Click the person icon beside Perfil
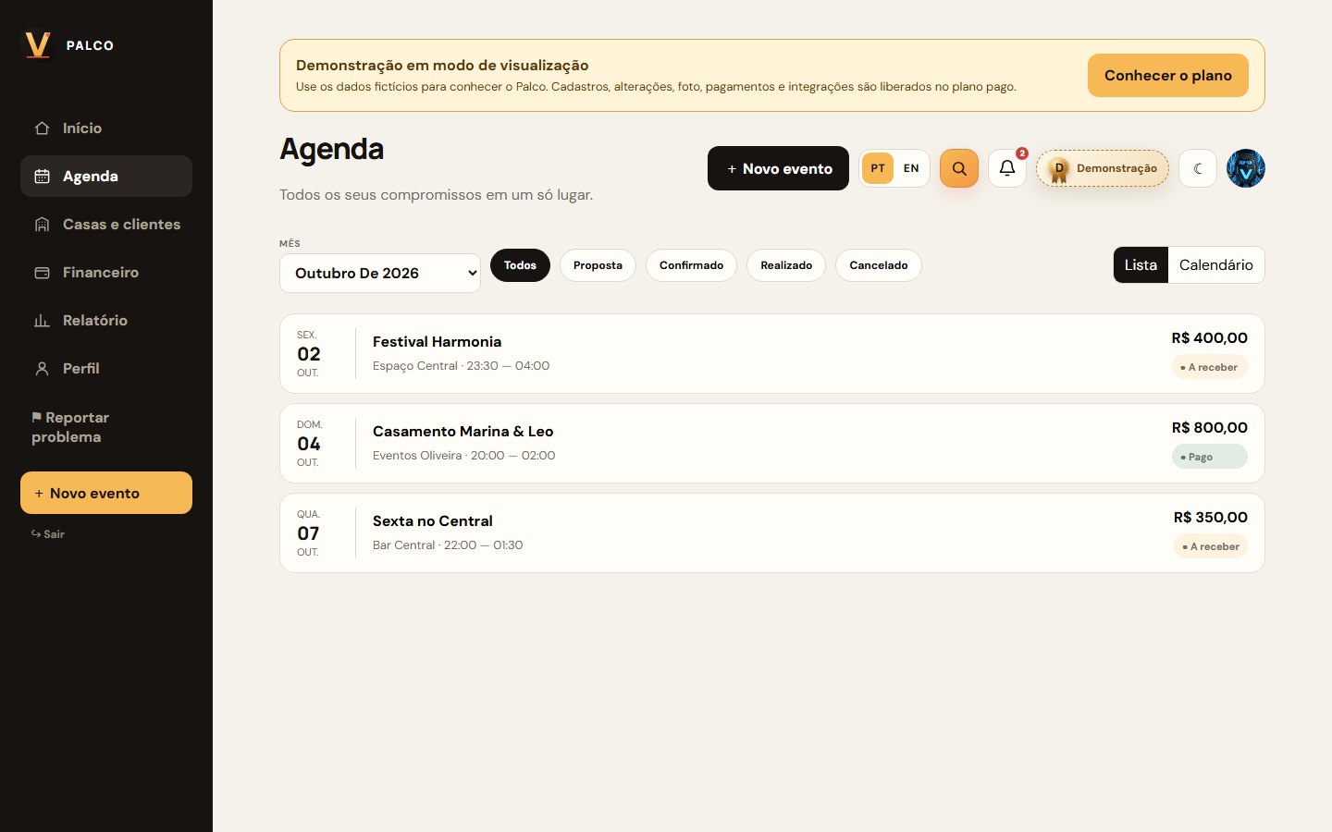 pos(42,369)
